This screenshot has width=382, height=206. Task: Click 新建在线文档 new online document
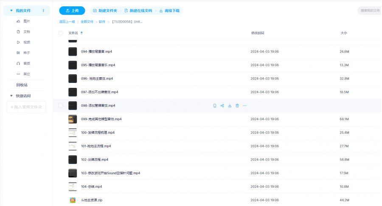pos(138,11)
